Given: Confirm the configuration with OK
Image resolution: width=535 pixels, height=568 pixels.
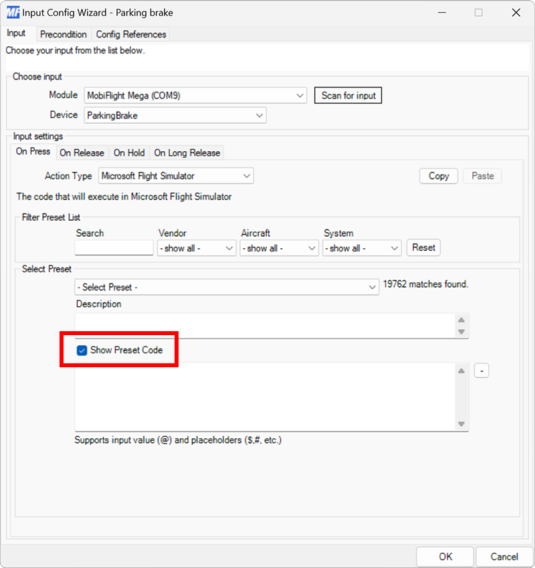Looking at the screenshot, I should [x=445, y=556].
